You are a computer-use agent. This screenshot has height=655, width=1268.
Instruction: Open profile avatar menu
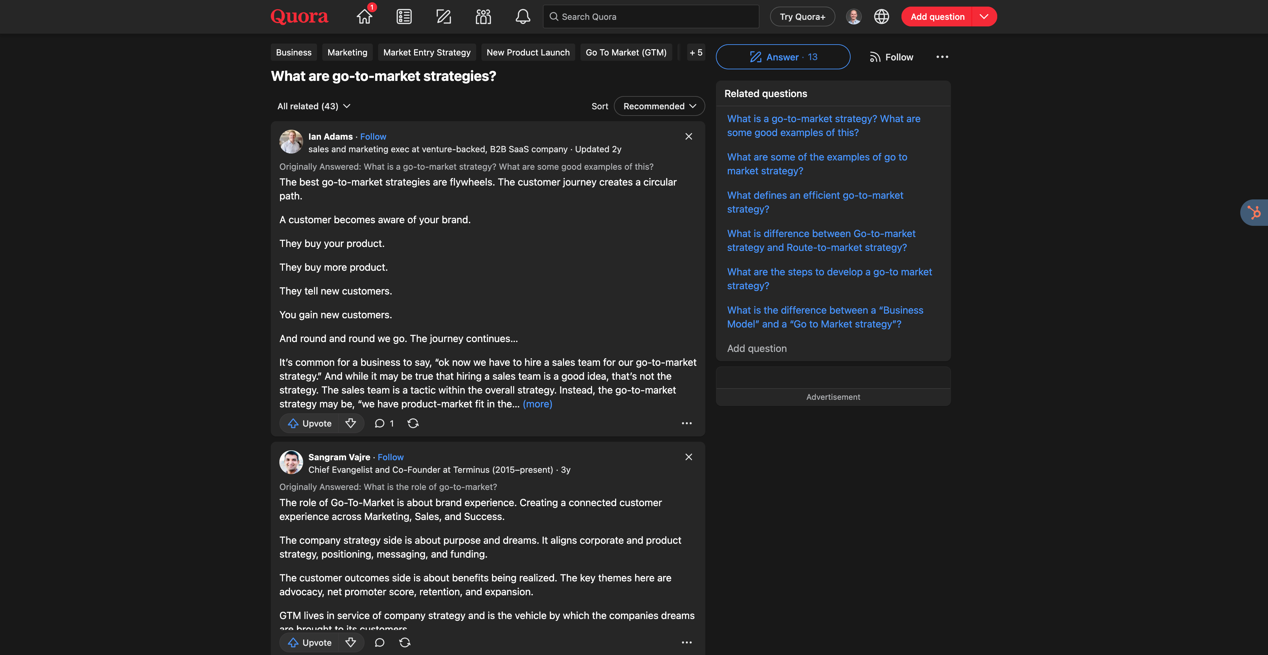point(854,17)
